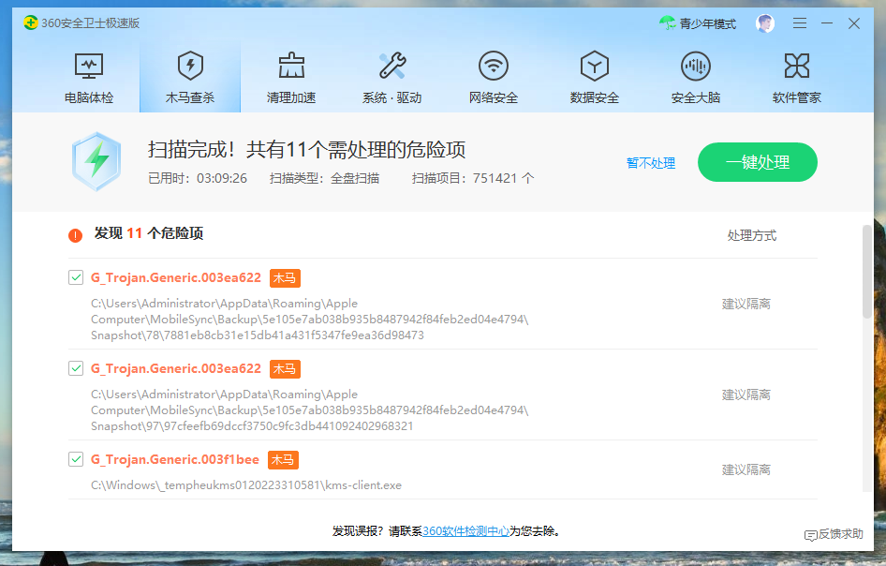This screenshot has height=566, width=886.
Task: Uncheck the G_Trojan.Generic.003f1bee checkbox
Action: 76,459
